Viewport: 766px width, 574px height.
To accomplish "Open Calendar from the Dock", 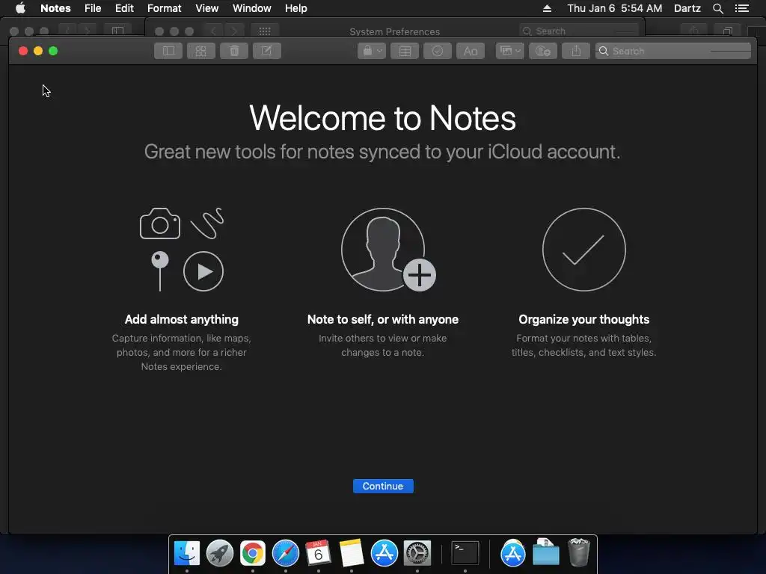I will pyautogui.click(x=319, y=554).
